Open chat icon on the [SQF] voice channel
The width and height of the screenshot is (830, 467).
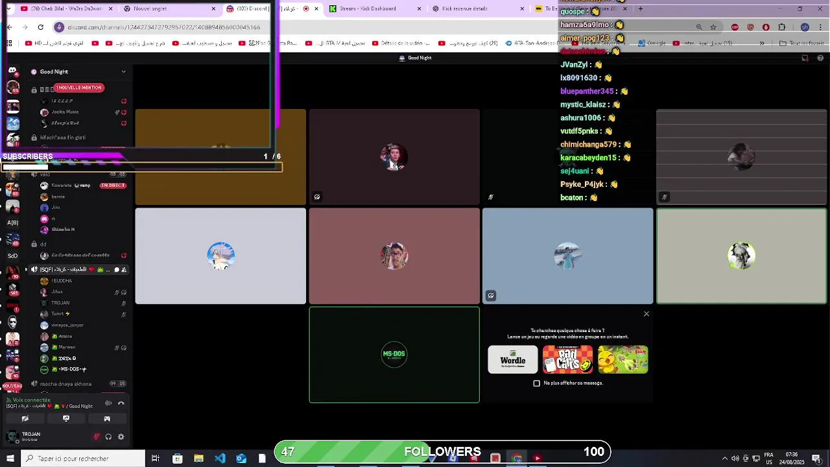117,270
